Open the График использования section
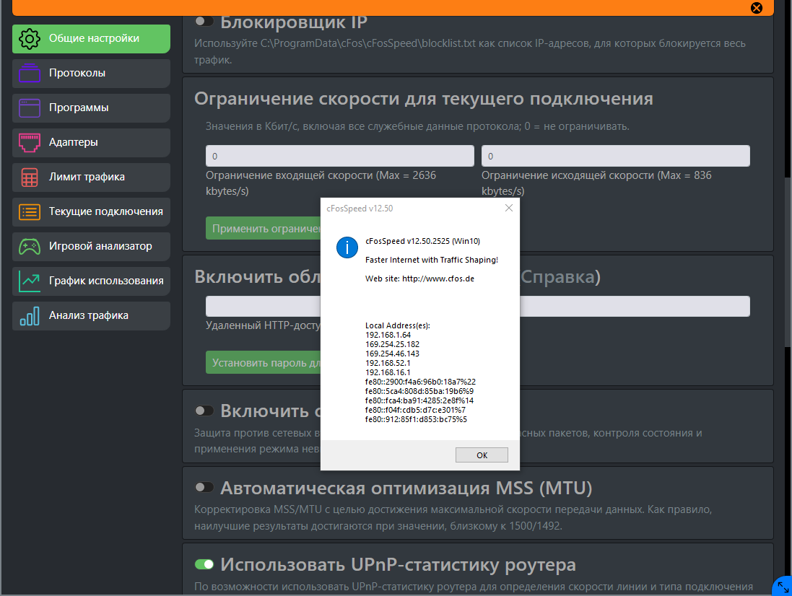 click(x=91, y=281)
